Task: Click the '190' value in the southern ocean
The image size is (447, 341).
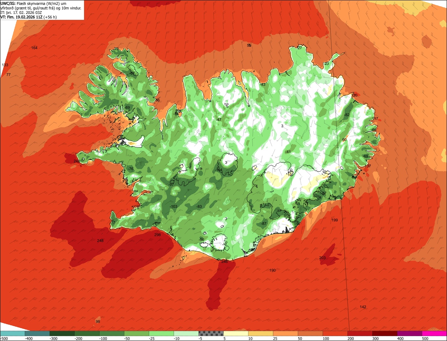Action: click(272, 270)
